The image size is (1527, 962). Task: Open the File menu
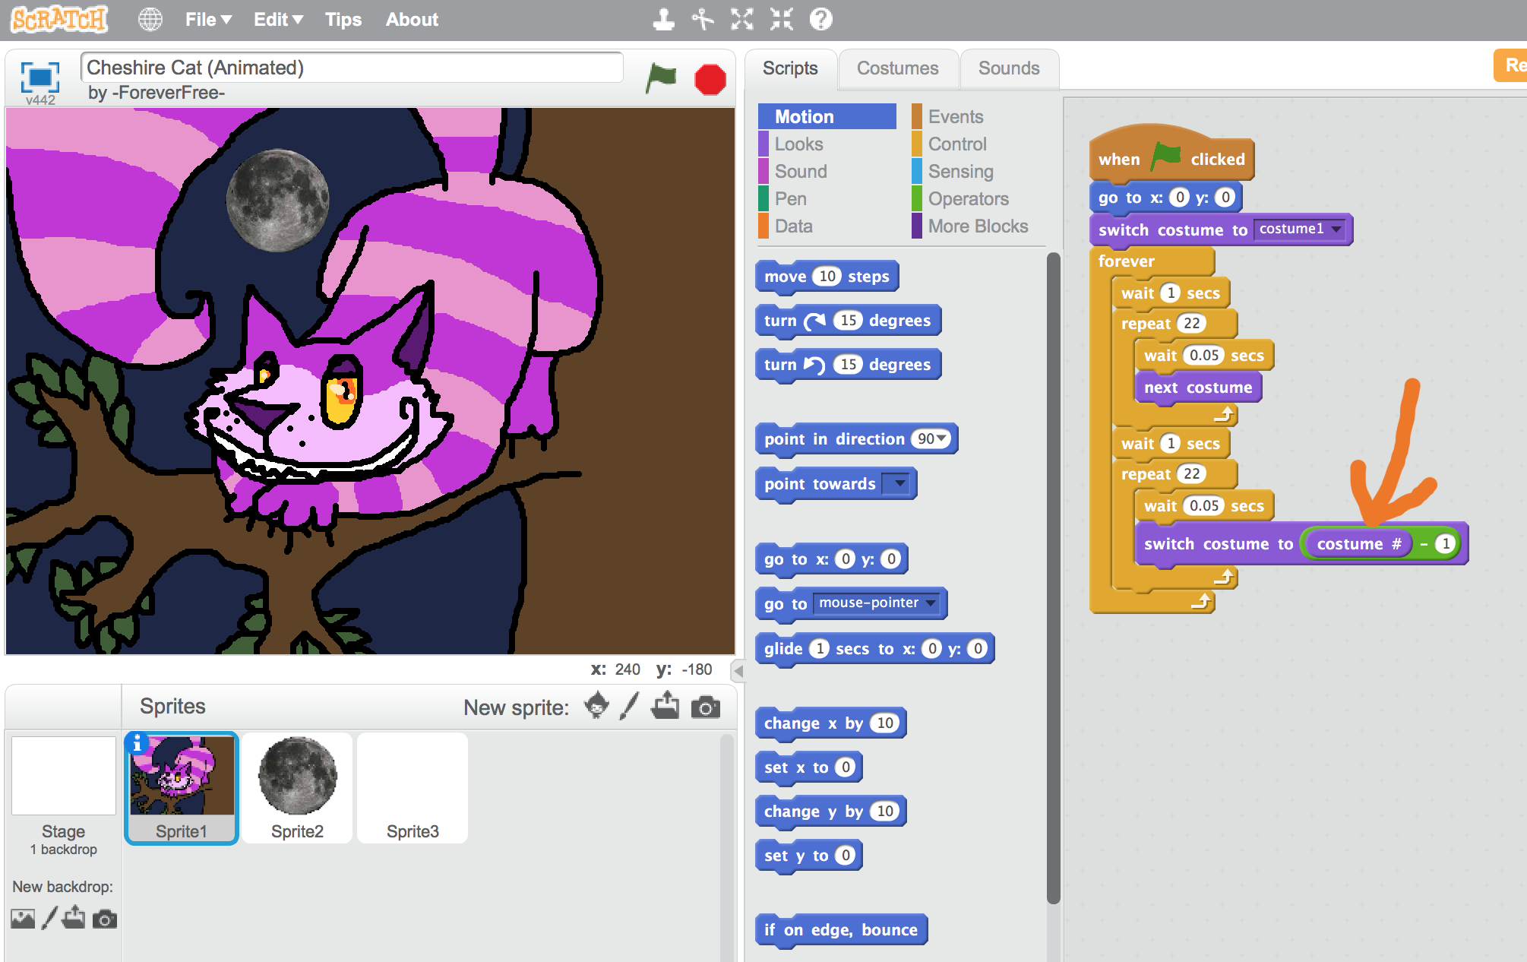coord(208,20)
